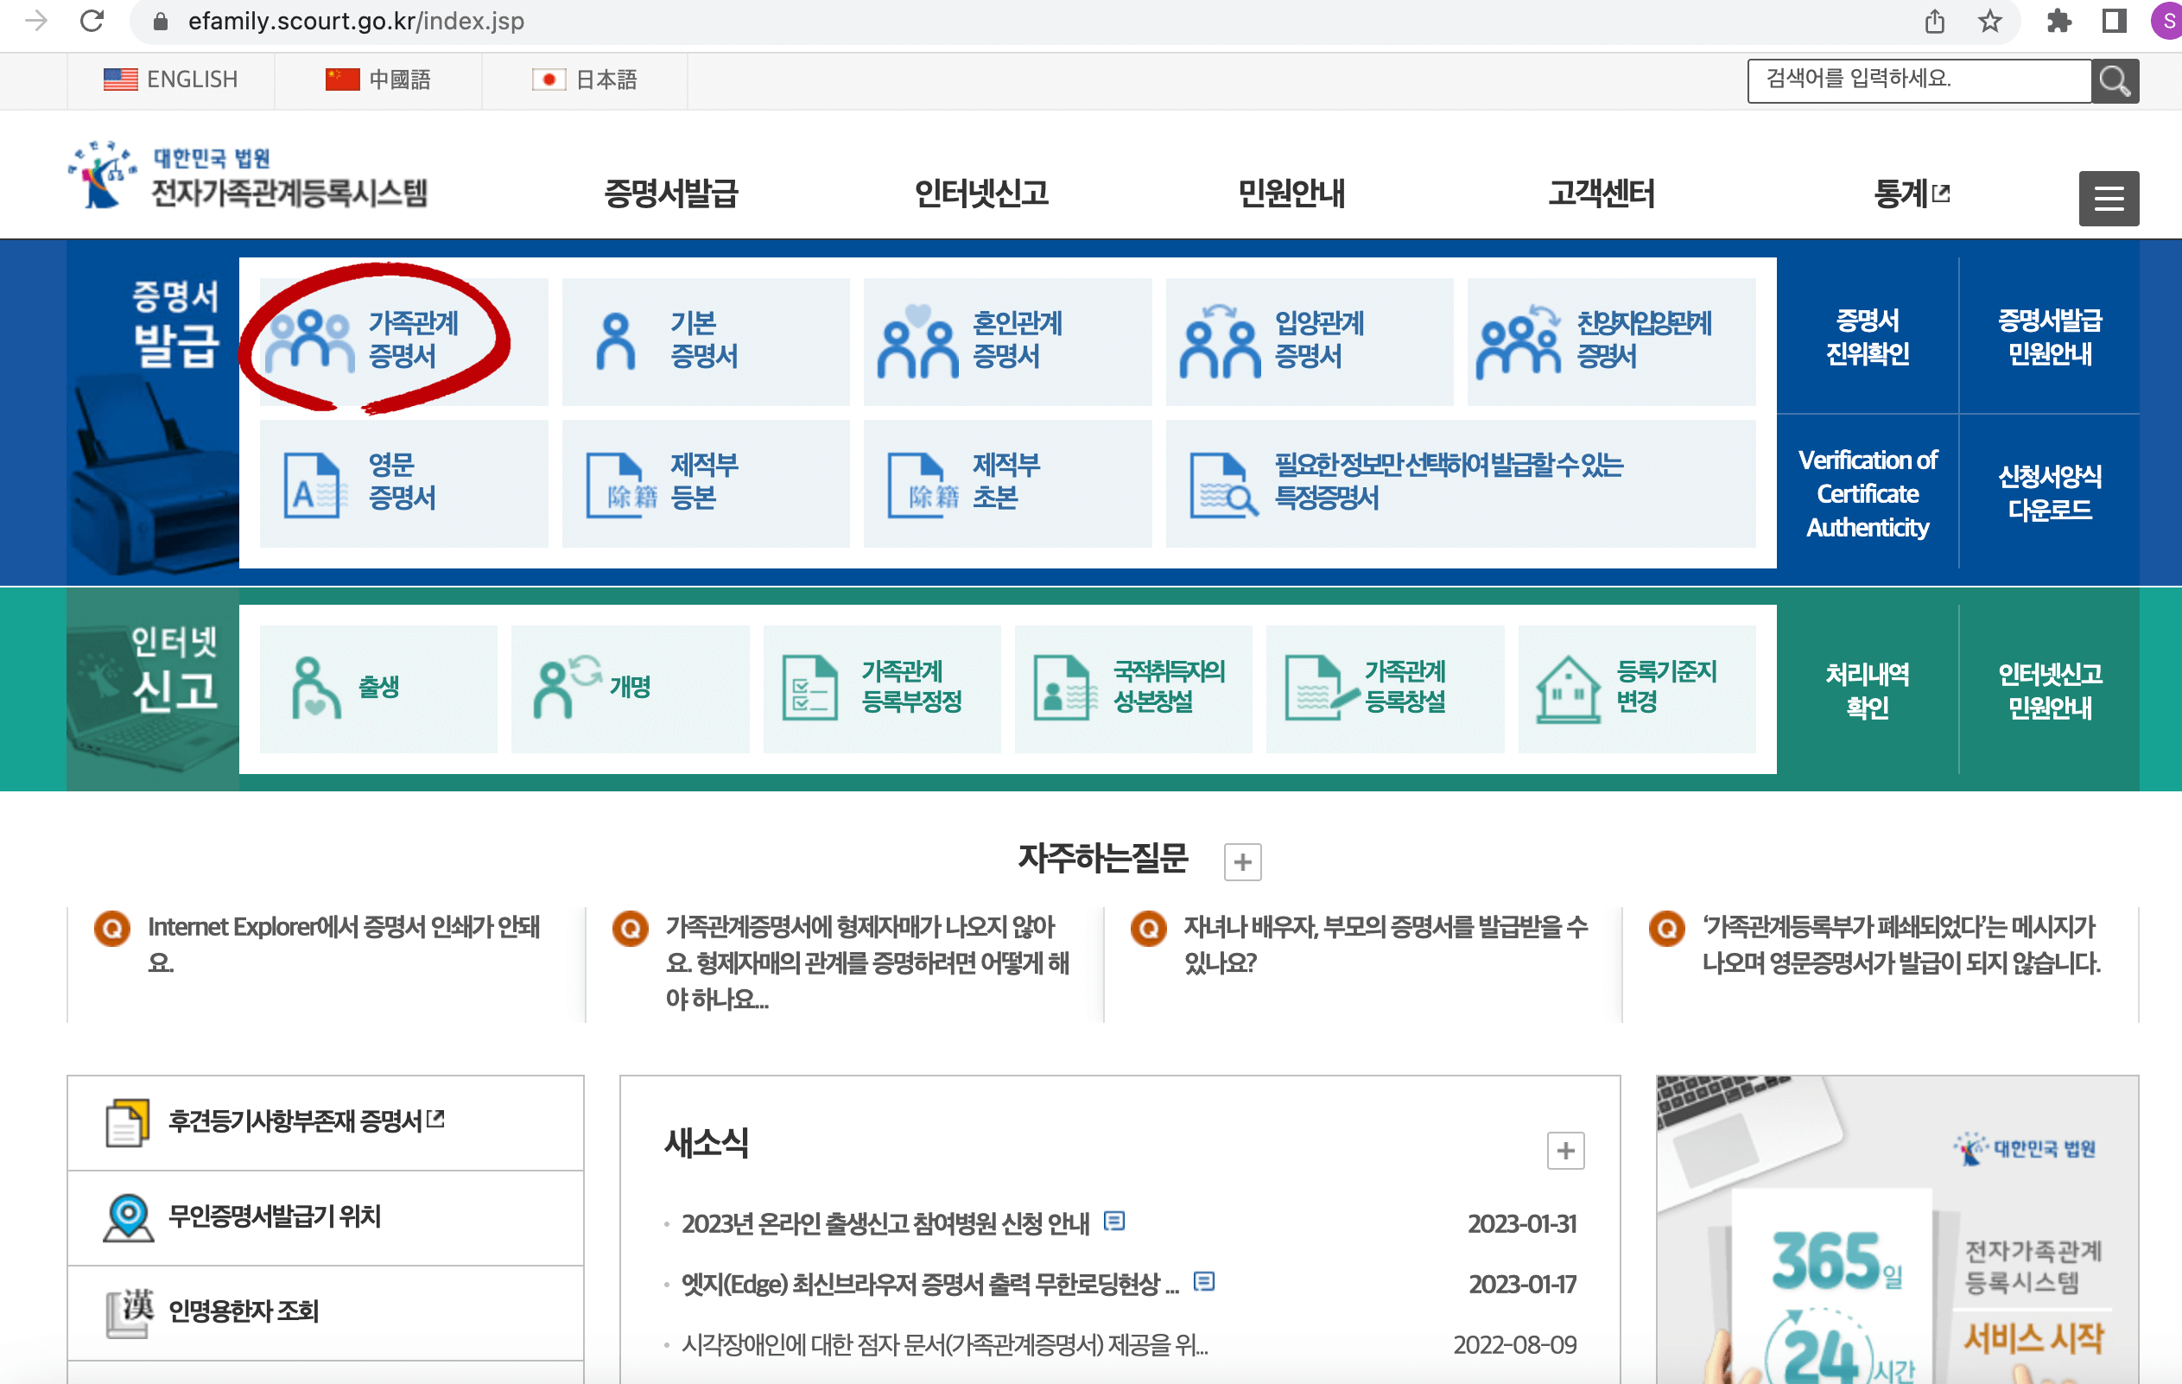Click 증명서 진위확인 link
Screen dimensions: 2182x1384
click(x=1867, y=336)
